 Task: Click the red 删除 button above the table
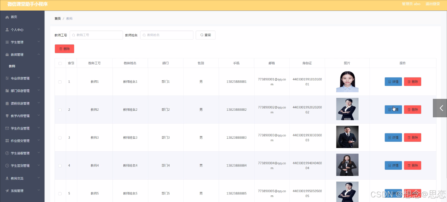[x=64, y=49]
